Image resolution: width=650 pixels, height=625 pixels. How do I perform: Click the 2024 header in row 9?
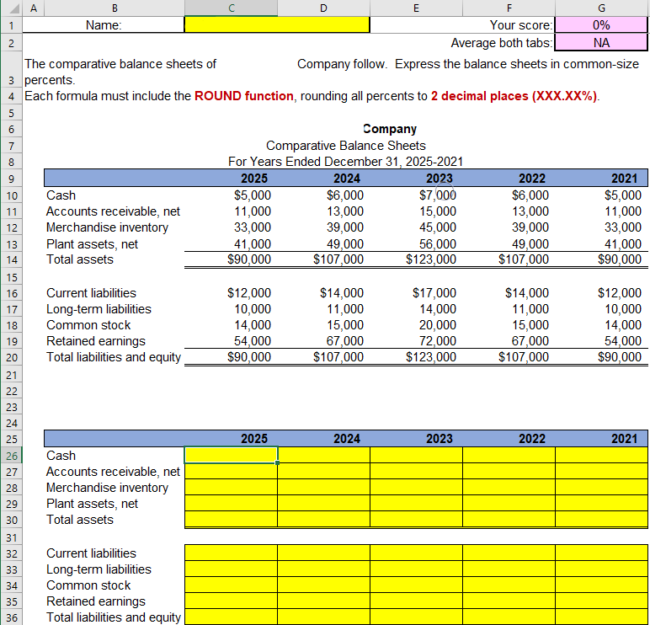tap(347, 179)
